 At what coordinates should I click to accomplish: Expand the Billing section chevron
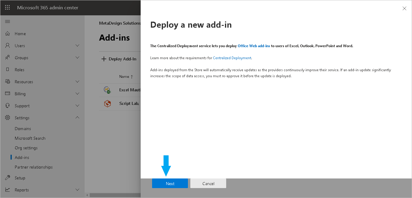click(77, 94)
